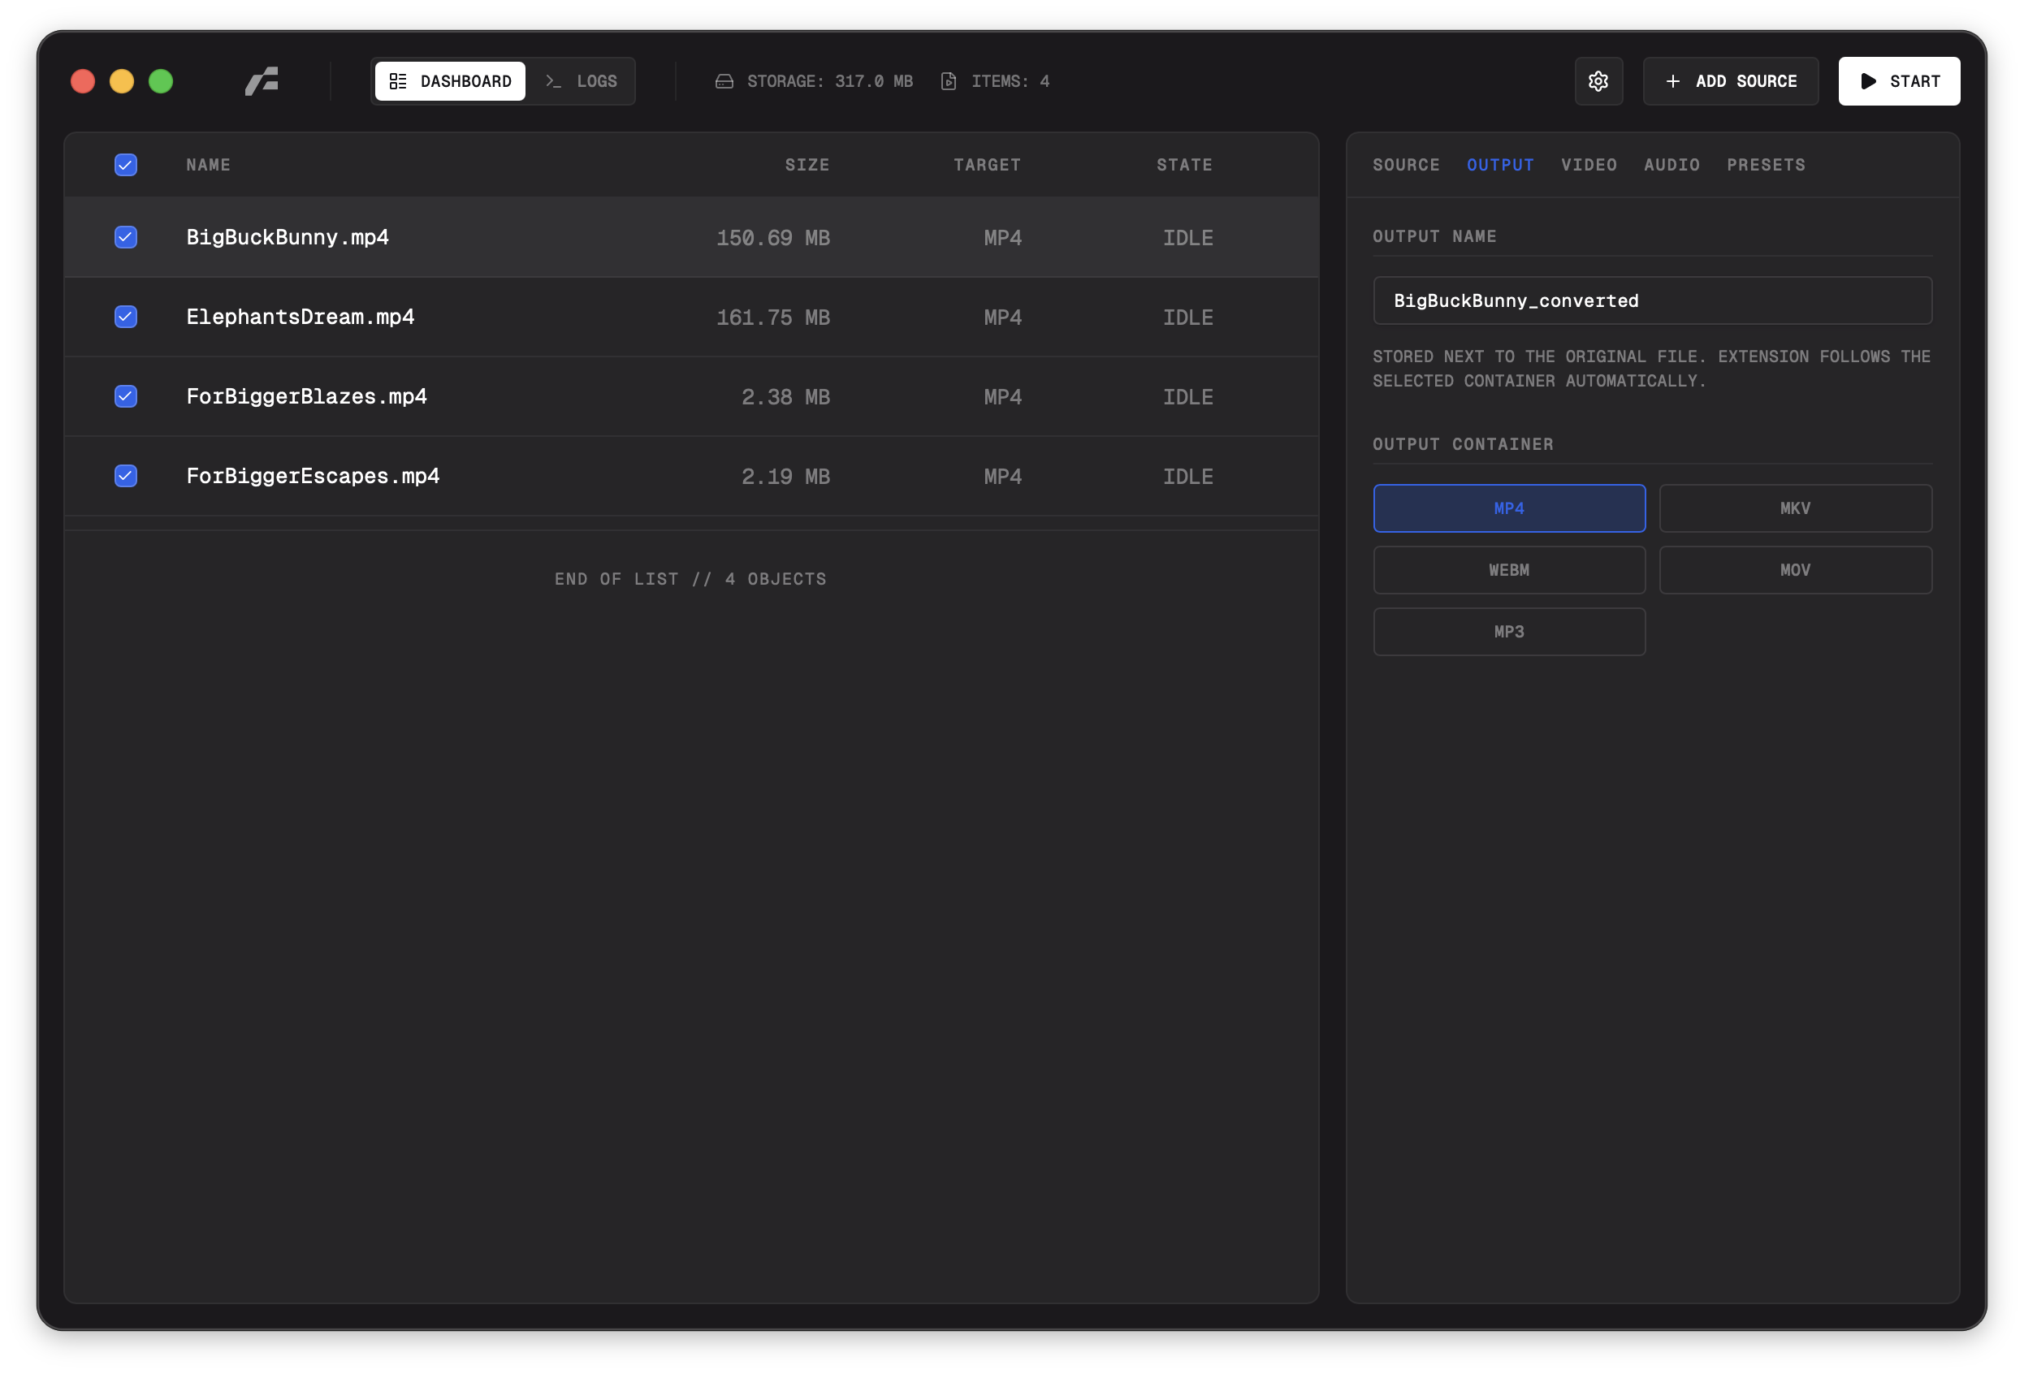Uncheck ElephantsDream.mp4
Viewport: 2024px width, 1374px height.
pos(125,317)
